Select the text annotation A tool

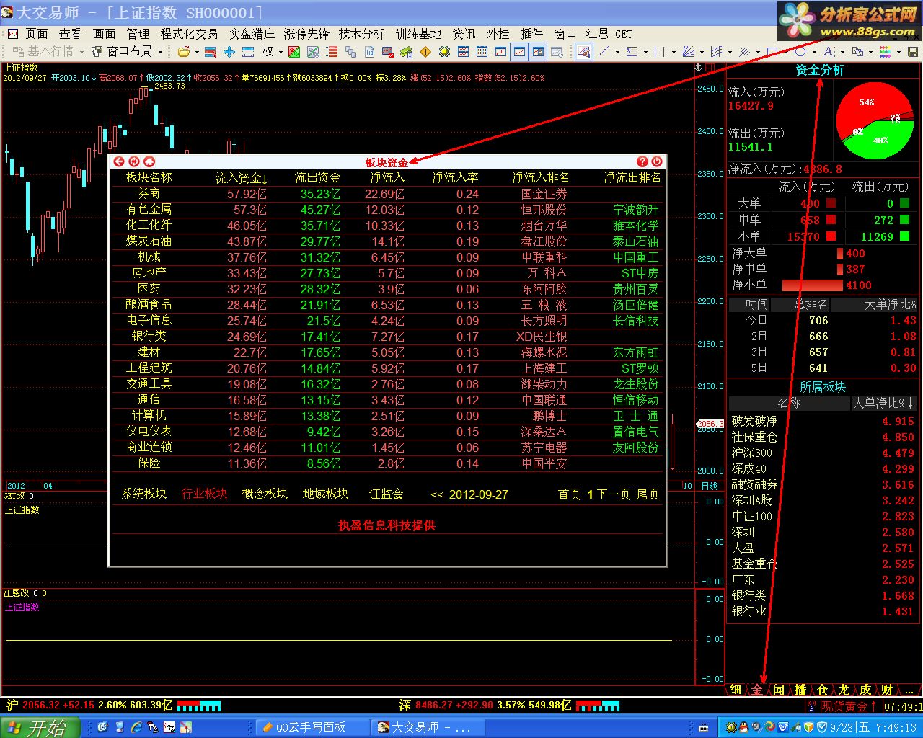click(829, 52)
